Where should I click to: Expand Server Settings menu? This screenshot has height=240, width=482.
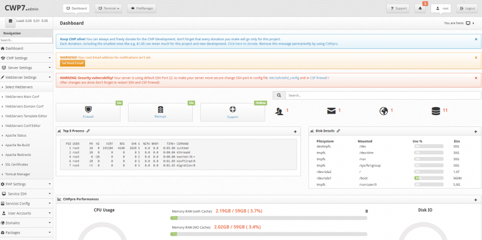pos(26,67)
